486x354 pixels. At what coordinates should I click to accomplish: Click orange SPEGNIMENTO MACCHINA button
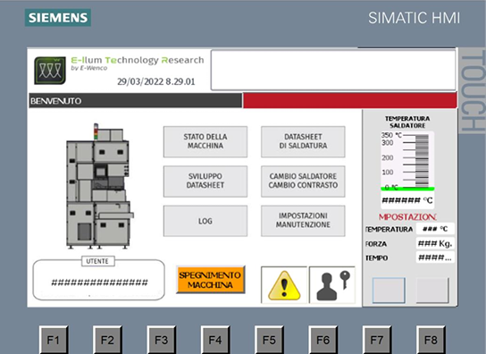(211, 280)
